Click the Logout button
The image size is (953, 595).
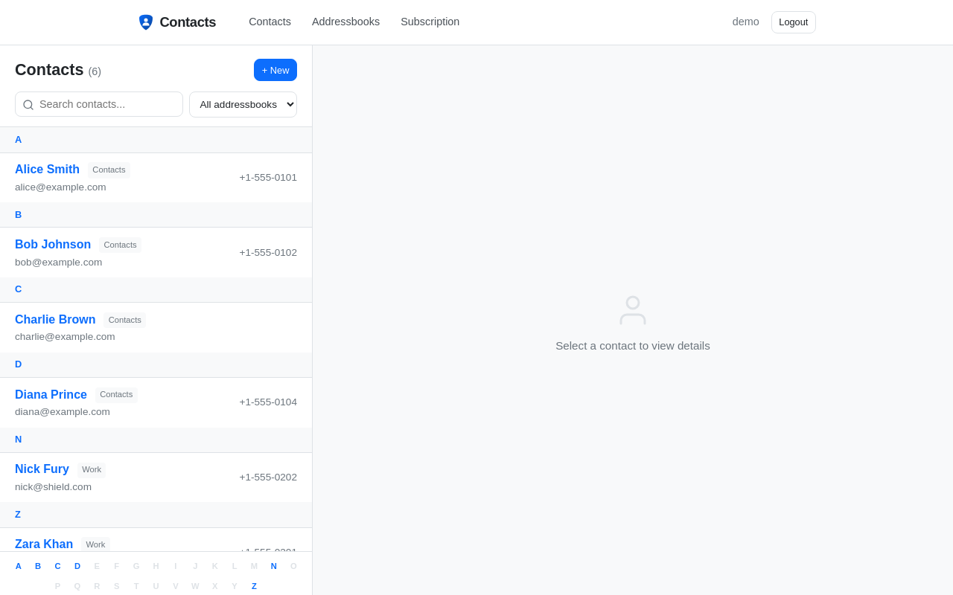click(x=793, y=22)
